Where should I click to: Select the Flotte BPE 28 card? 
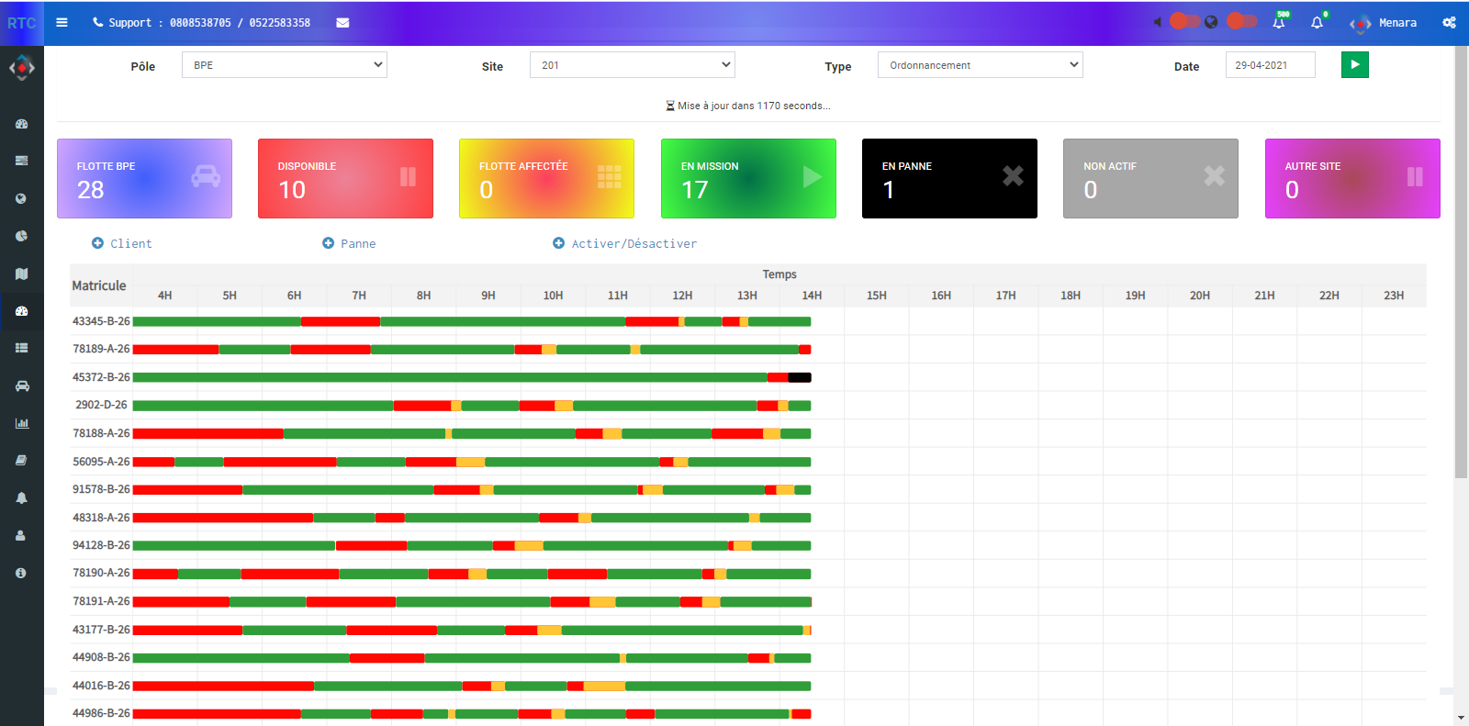[x=144, y=178]
